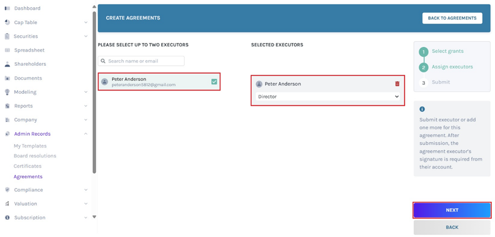This screenshot has width=495, height=237.
Task: Click step 3 Submit
Action: tap(441, 82)
